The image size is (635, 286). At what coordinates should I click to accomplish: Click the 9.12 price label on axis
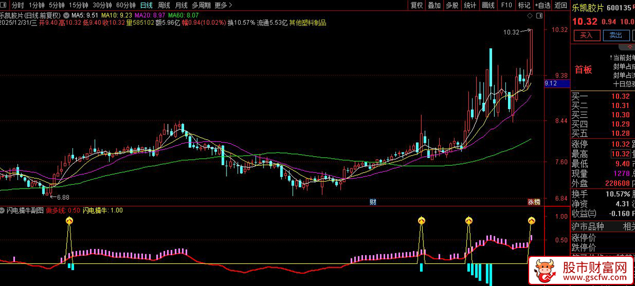pyautogui.click(x=550, y=83)
